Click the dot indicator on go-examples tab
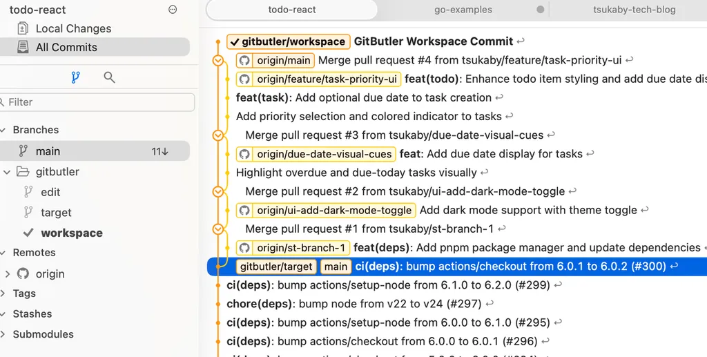 [540, 10]
